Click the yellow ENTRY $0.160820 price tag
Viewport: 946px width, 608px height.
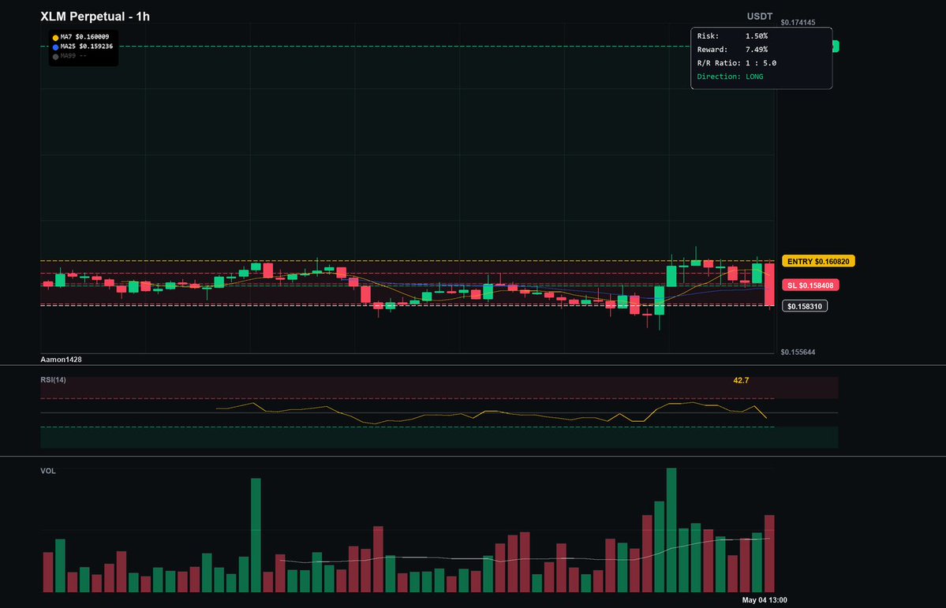(x=818, y=261)
